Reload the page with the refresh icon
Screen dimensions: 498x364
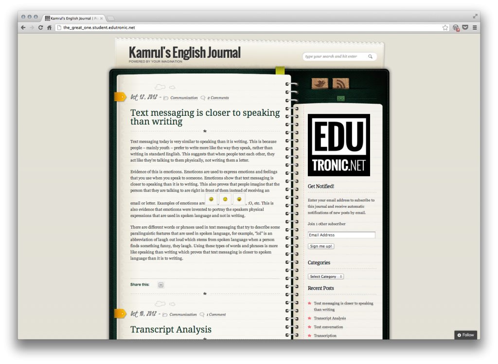[x=41, y=28]
